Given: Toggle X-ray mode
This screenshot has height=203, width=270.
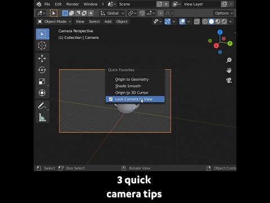Looking at the screenshot, I should point(197,21).
